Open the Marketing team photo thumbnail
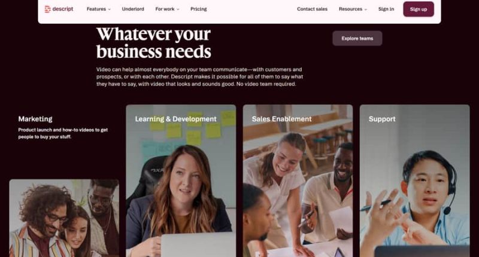479x257 pixels. click(64, 218)
